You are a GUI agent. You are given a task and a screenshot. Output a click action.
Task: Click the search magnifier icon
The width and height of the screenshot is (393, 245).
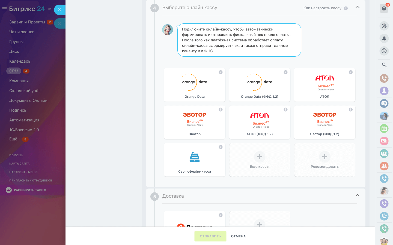[x=384, y=65]
